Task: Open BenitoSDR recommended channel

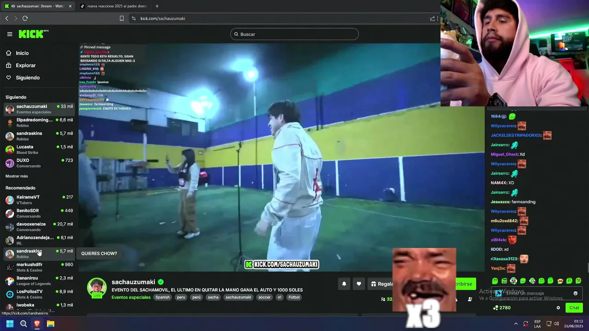Action: click(x=39, y=213)
